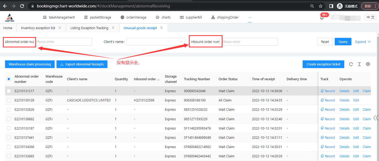379x161 pixels.
Task: Click Create exception ticket button
Action: pos(323,64)
